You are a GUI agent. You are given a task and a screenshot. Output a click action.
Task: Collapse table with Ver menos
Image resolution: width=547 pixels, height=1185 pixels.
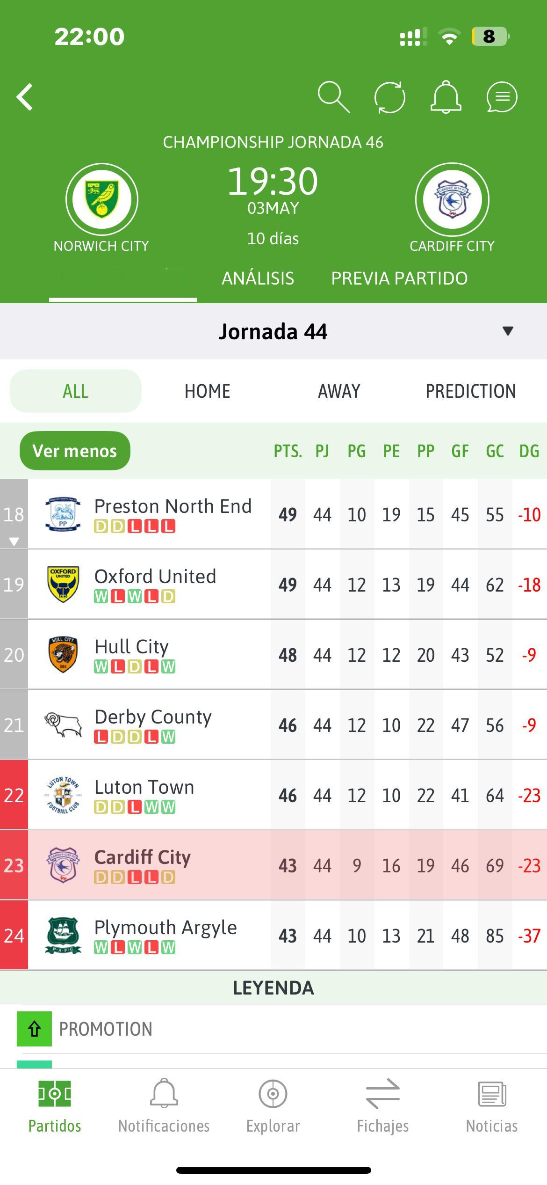tap(75, 451)
